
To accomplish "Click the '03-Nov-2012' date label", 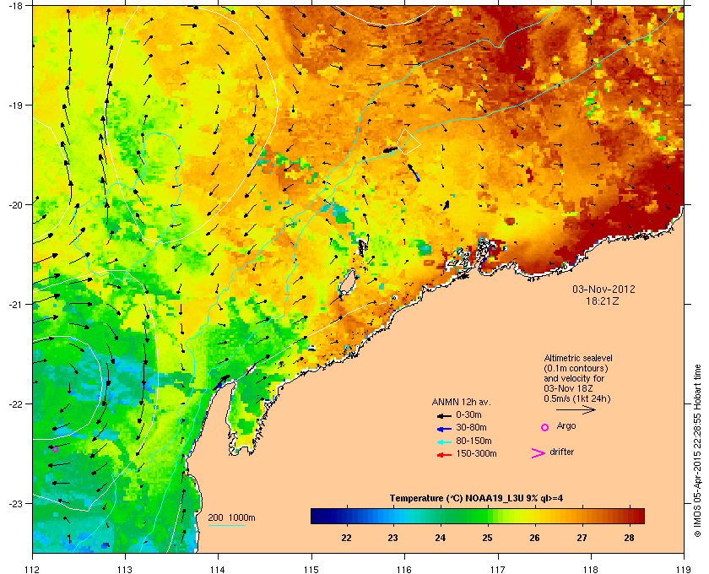I will click(x=603, y=289).
